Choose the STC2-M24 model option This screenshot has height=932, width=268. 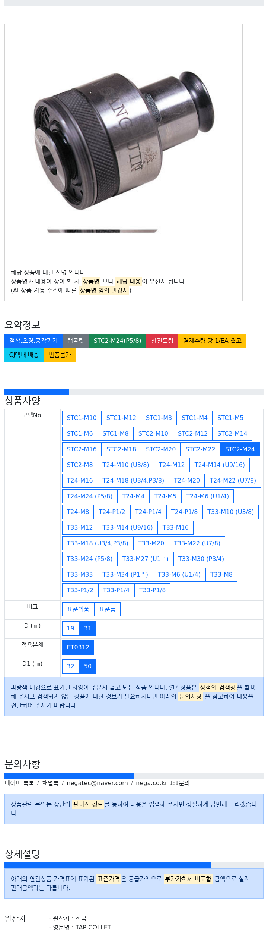[240, 449]
